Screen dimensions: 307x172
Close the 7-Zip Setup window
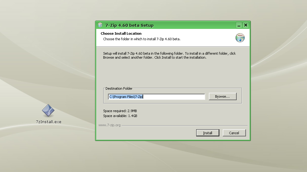click(246, 25)
